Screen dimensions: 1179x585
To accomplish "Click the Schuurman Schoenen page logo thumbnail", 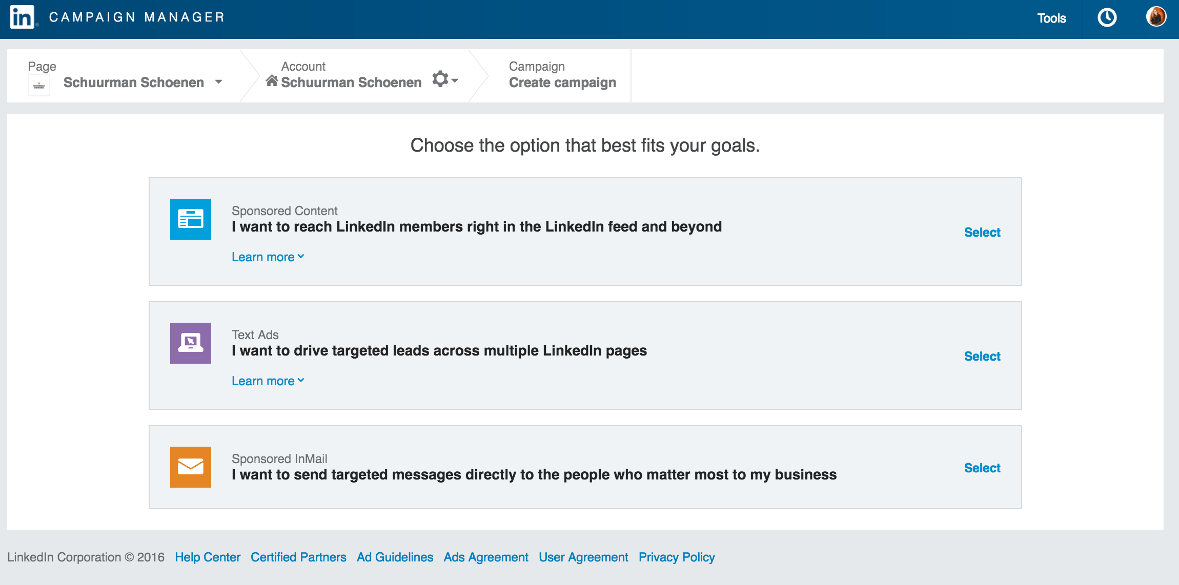I will (x=39, y=85).
